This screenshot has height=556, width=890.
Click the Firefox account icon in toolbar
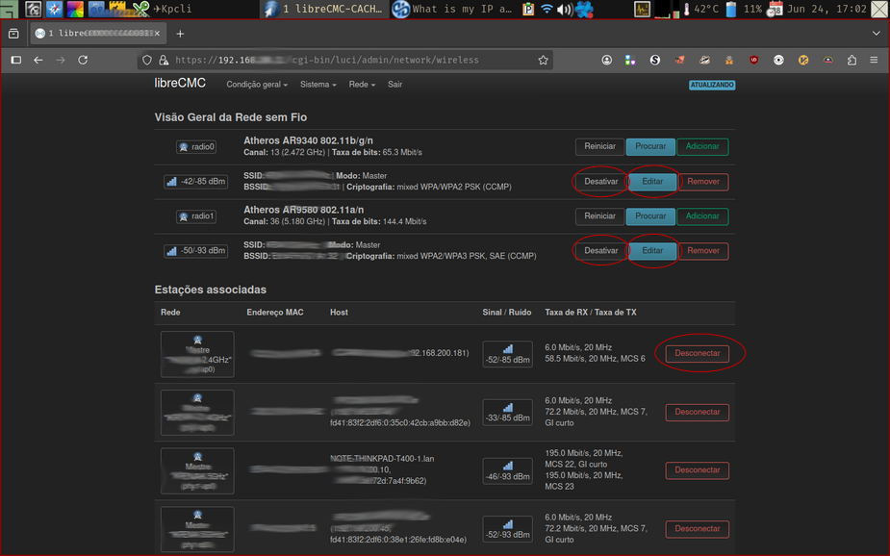(x=607, y=60)
